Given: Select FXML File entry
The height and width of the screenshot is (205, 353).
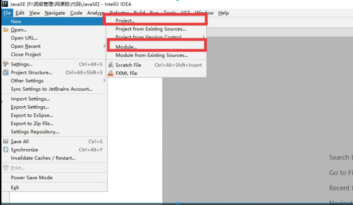Looking at the screenshot, I should [x=156, y=73].
